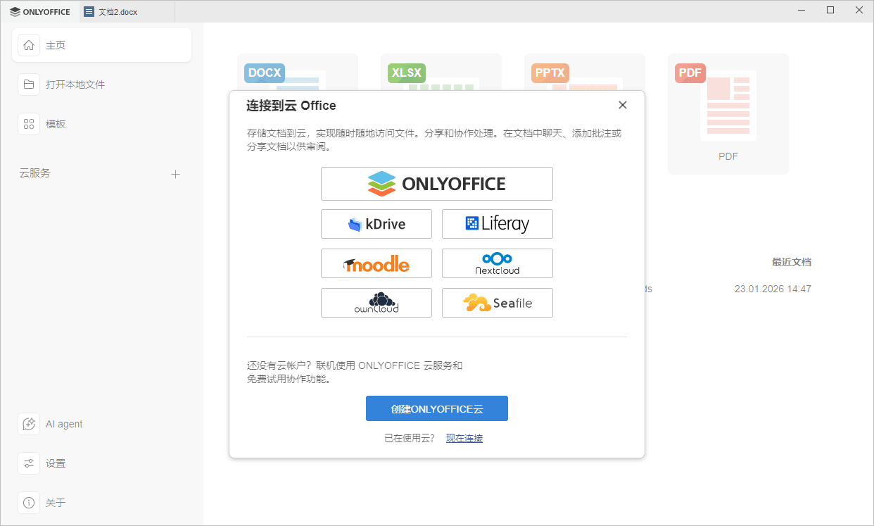Viewport: 874px width, 526px height.
Task: Add a new cloud service with plus
Action: [x=175, y=174]
